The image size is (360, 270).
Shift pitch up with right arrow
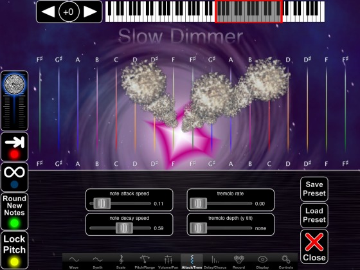pos(90,12)
